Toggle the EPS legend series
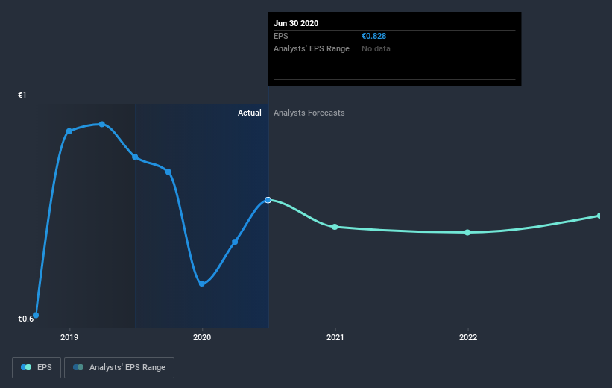Screen dimensions: 612x388 tap(37, 367)
